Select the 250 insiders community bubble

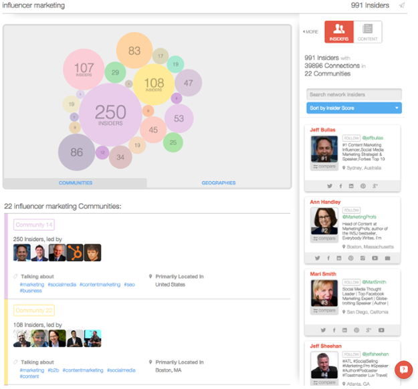pos(110,114)
